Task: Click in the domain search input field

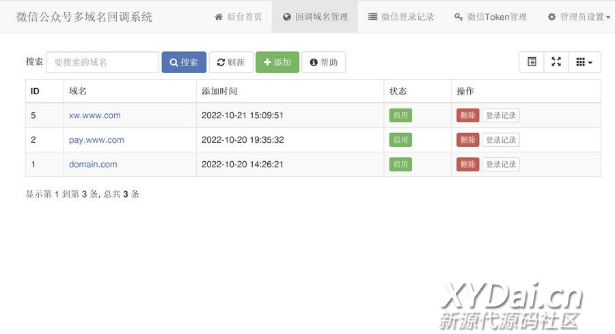Action: point(102,62)
